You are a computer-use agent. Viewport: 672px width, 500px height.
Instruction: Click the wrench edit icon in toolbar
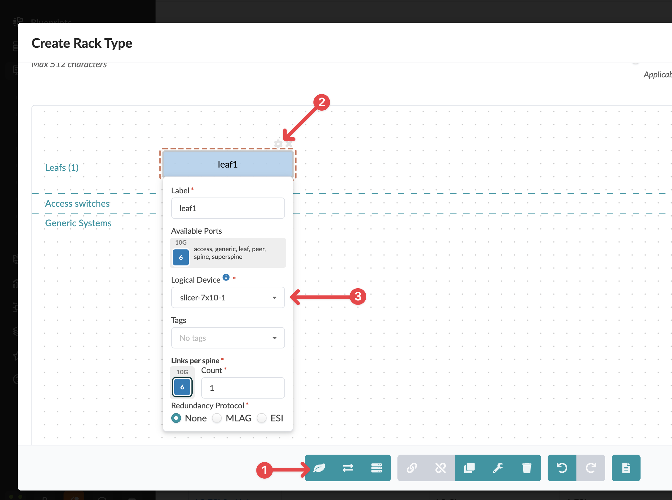click(x=498, y=468)
